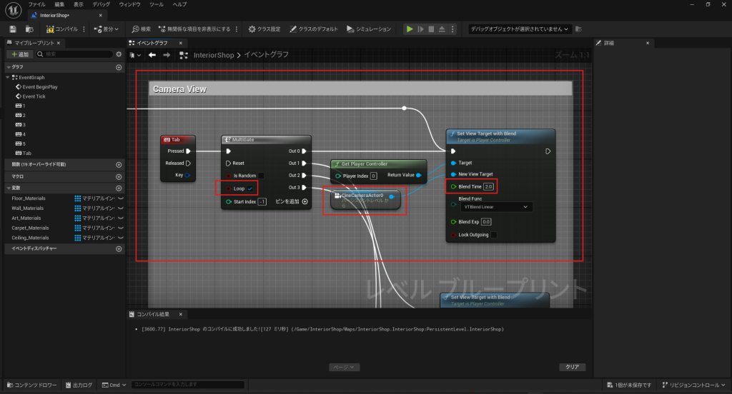Click the Blend Time value field
Viewport: 732px width, 394px height.
coord(488,186)
